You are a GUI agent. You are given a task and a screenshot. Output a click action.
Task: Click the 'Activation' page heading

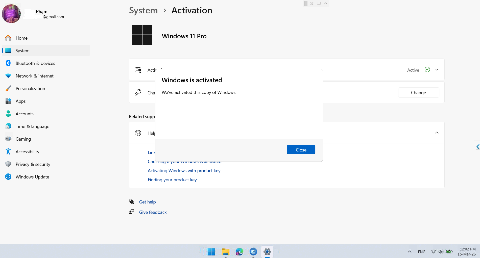point(192,10)
